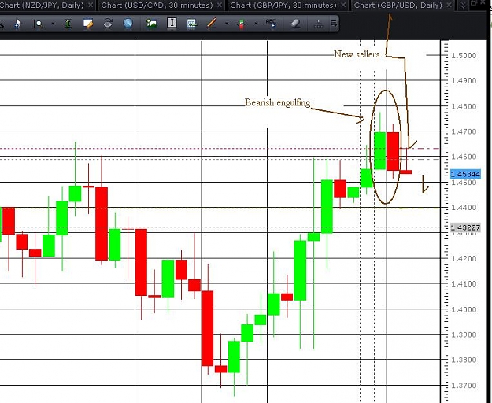Click the 1.4400 price axis label
The height and width of the screenshot is (403, 492).
click(464, 208)
